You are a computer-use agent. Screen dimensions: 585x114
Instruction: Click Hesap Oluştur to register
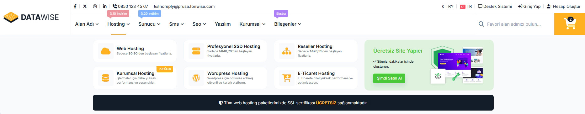click(x=563, y=6)
